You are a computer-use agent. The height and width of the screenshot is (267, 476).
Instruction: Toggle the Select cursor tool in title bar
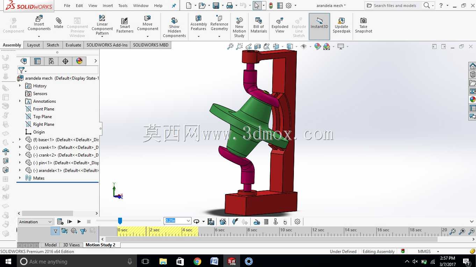point(257,6)
